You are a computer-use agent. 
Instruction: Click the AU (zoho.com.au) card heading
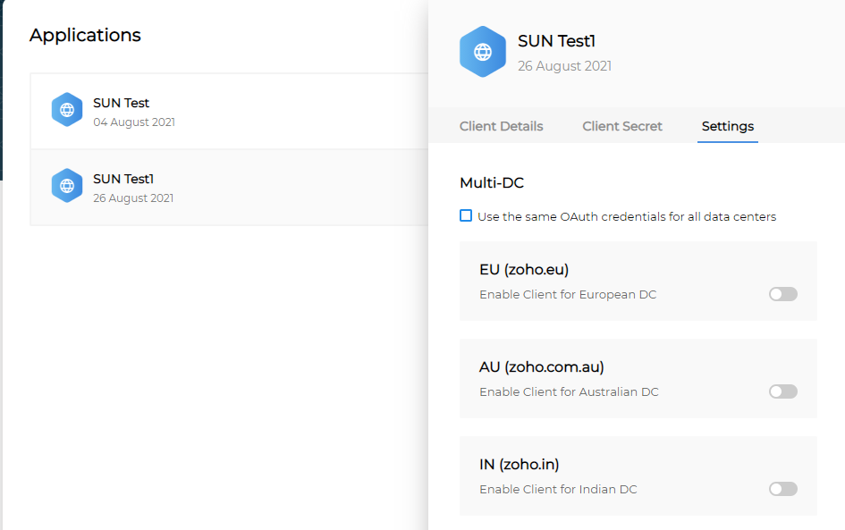(x=542, y=366)
